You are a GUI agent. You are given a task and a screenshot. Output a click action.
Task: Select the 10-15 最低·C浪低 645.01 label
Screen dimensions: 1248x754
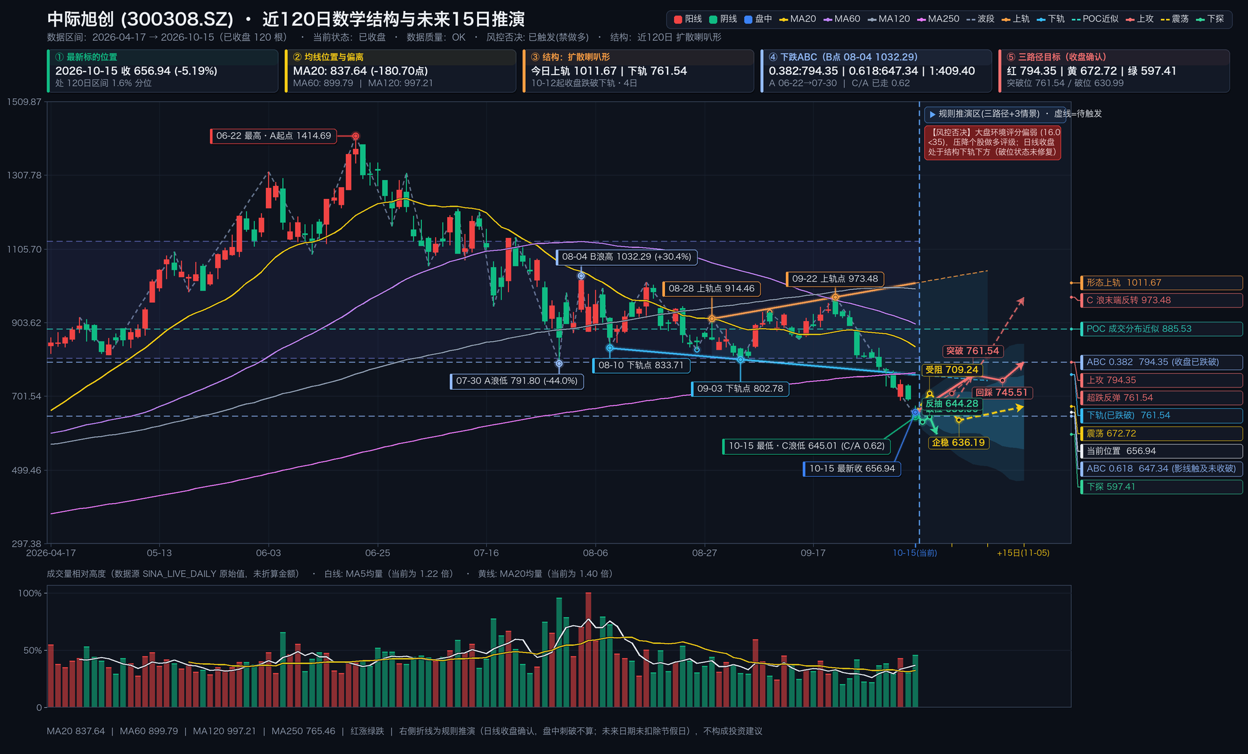[807, 446]
